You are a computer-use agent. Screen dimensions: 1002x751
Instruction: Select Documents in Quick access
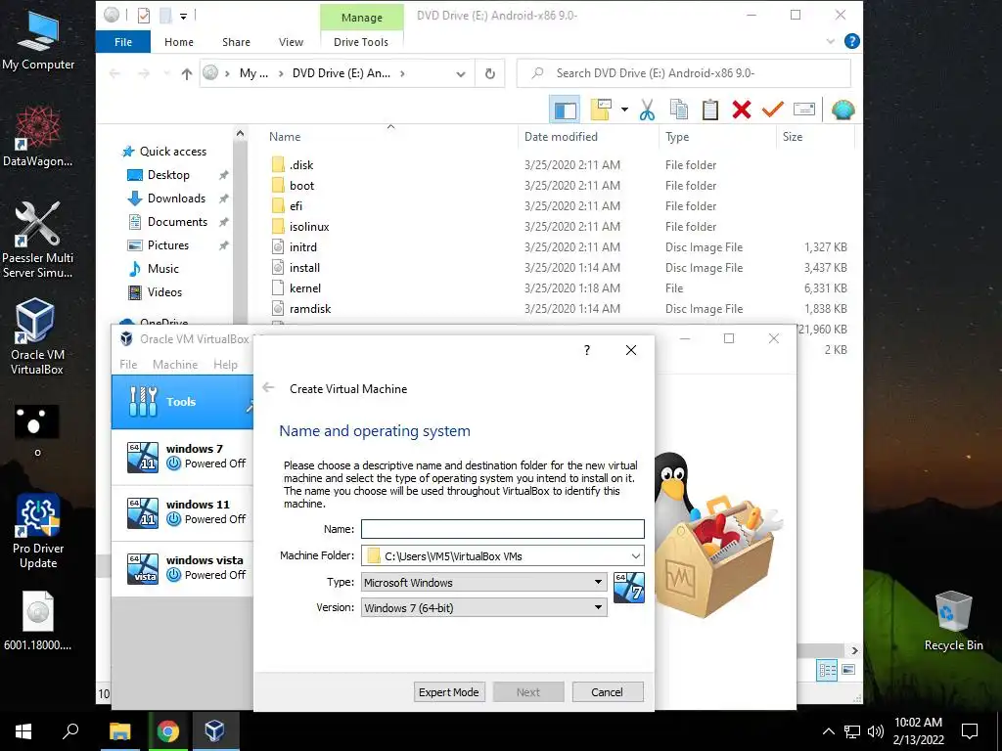pos(177,222)
